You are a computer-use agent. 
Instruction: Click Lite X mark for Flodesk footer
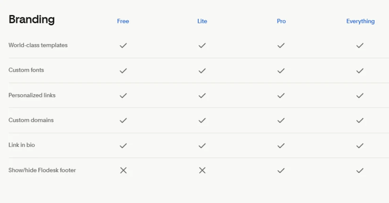[202, 170]
